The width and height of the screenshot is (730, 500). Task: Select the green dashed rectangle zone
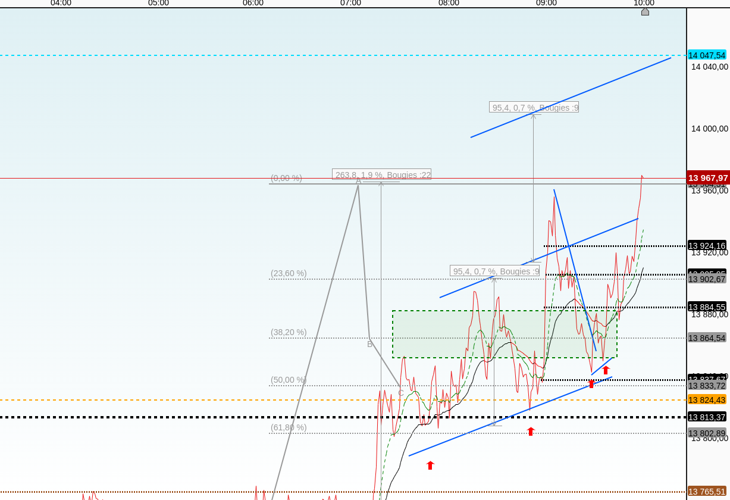[505, 334]
